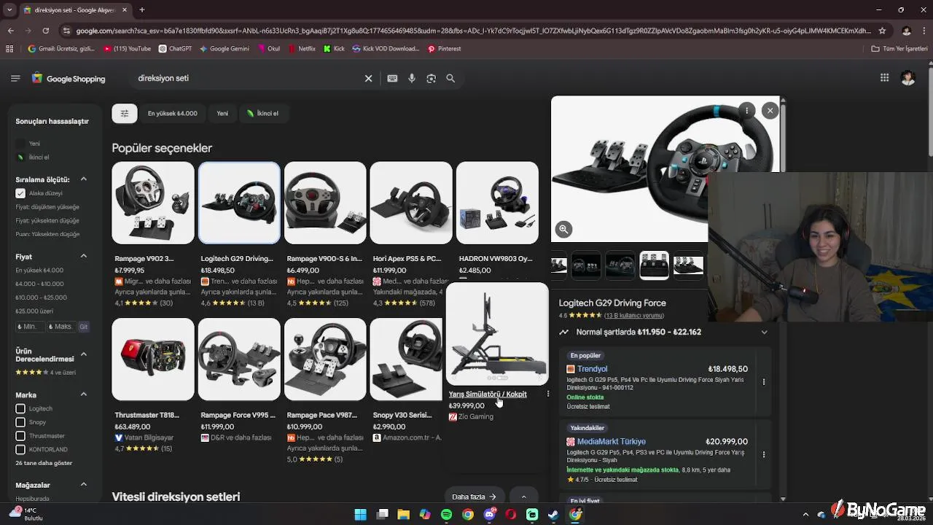The width and height of the screenshot is (933, 525).
Task: Search by image with the lens icon
Action: click(x=432, y=78)
